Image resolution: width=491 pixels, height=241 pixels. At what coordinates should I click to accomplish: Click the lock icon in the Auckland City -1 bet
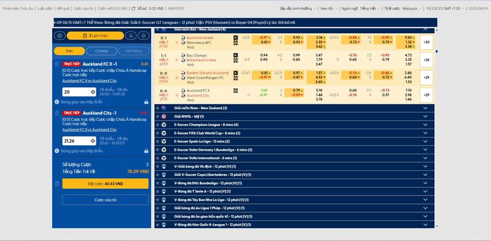(146, 151)
